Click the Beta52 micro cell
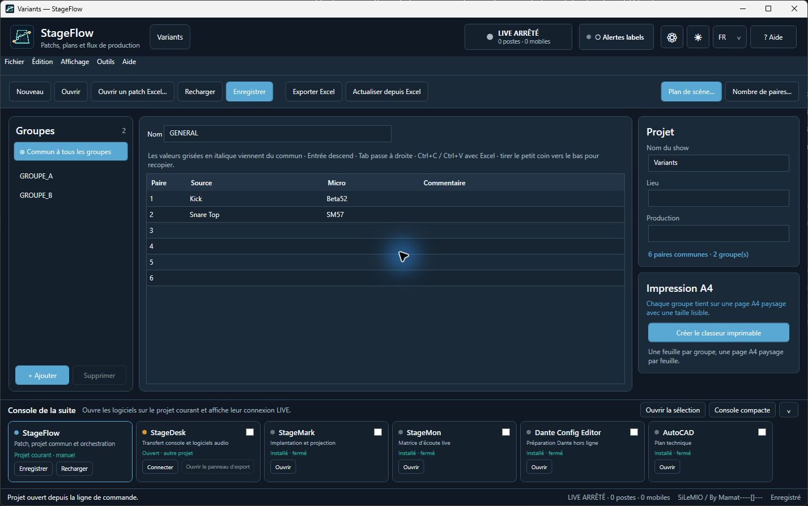The width and height of the screenshot is (808, 506). coord(372,199)
